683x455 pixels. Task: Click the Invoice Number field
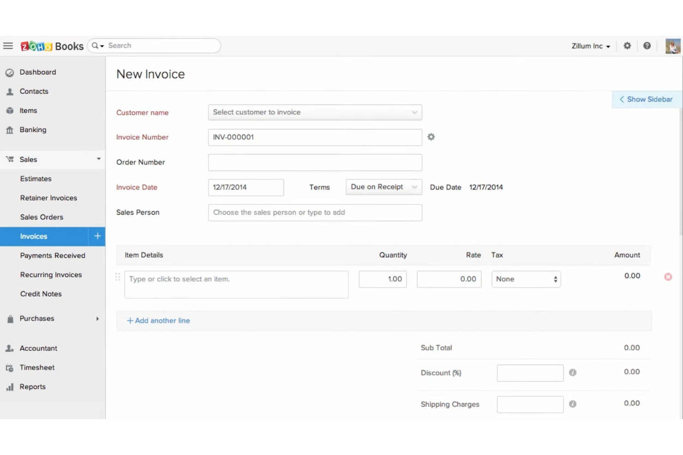[x=315, y=137]
